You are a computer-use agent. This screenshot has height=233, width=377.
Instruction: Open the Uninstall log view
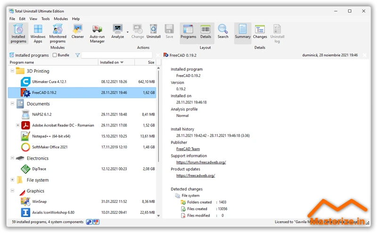coord(277,33)
